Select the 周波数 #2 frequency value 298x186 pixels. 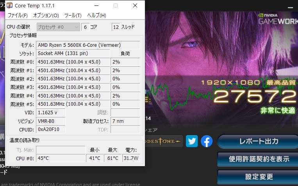[73, 79]
